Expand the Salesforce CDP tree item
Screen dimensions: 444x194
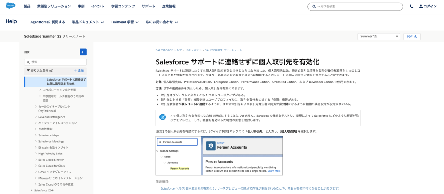31,191
